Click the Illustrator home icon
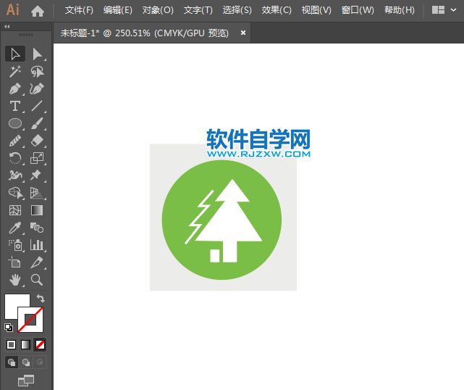 [38, 11]
